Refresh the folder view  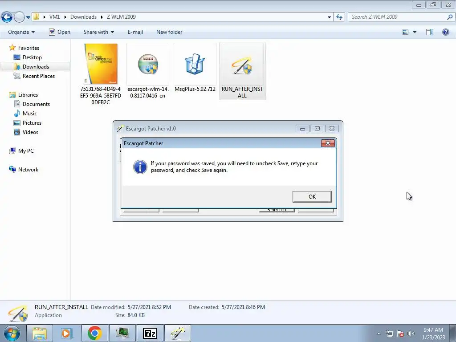pyautogui.click(x=339, y=17)
